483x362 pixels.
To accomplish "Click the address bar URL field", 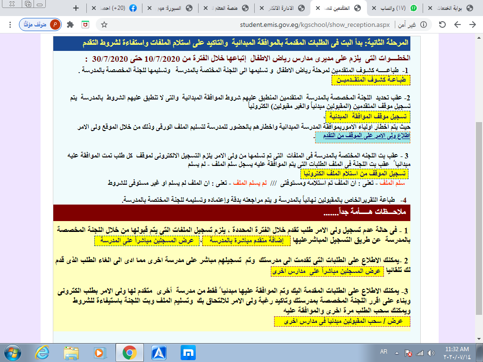I will [315, 25].
